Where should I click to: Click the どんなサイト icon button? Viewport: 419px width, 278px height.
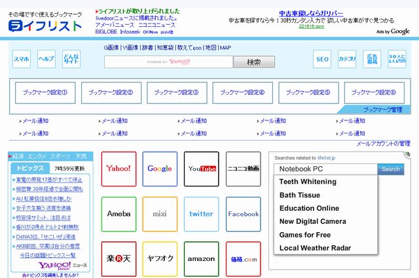pyautogui.click(x=71, y=59)
